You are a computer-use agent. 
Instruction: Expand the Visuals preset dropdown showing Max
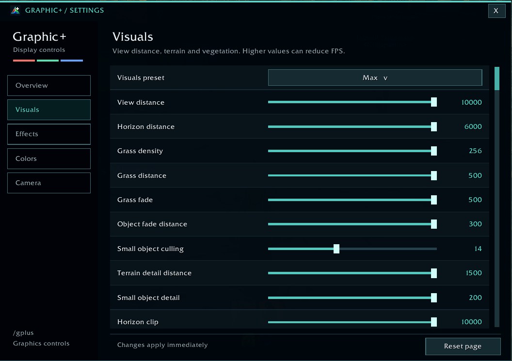tap(375, 78)
